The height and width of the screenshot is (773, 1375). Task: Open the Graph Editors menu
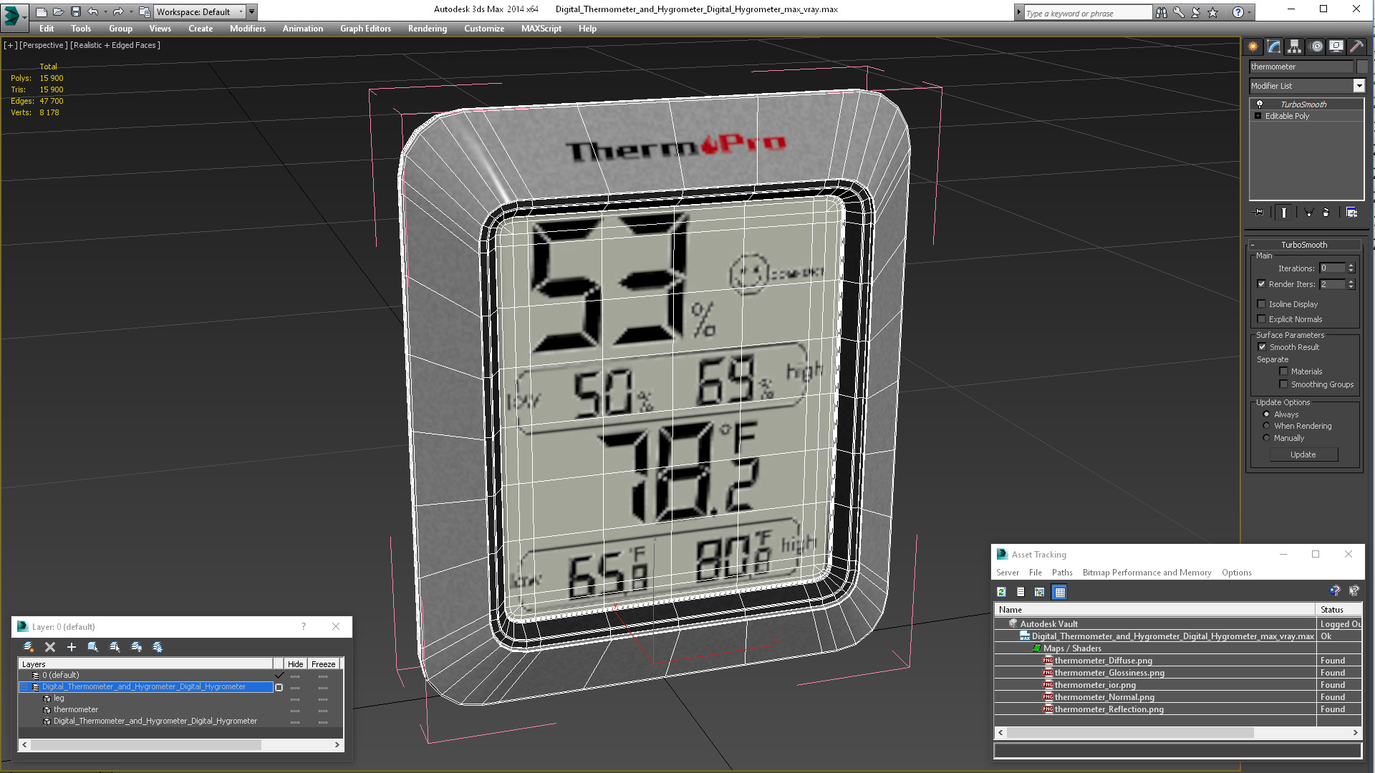[x=365, y=29]
